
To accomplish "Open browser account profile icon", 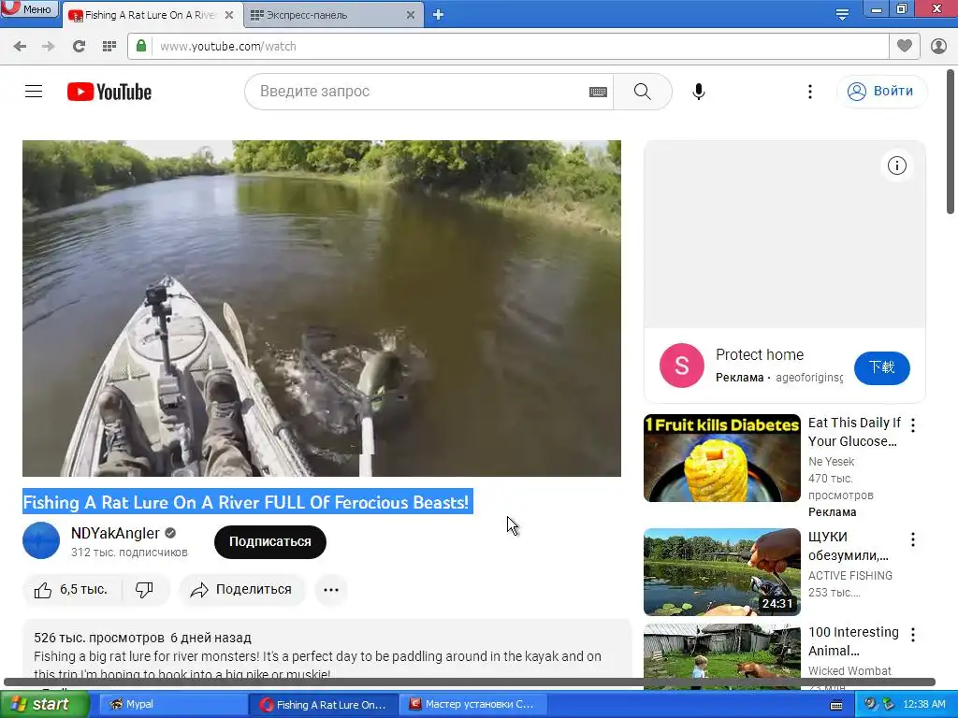I will [938, 47].
